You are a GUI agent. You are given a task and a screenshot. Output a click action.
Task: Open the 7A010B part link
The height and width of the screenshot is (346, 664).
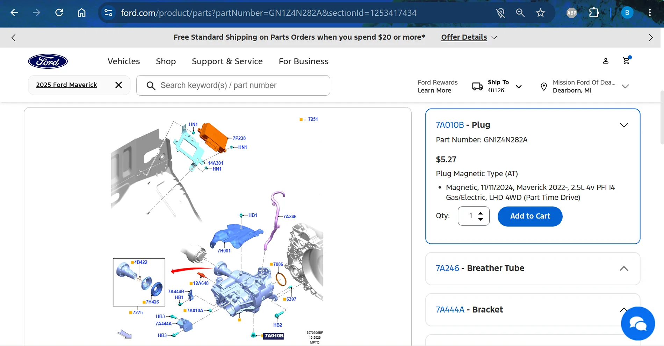point(450,125)
